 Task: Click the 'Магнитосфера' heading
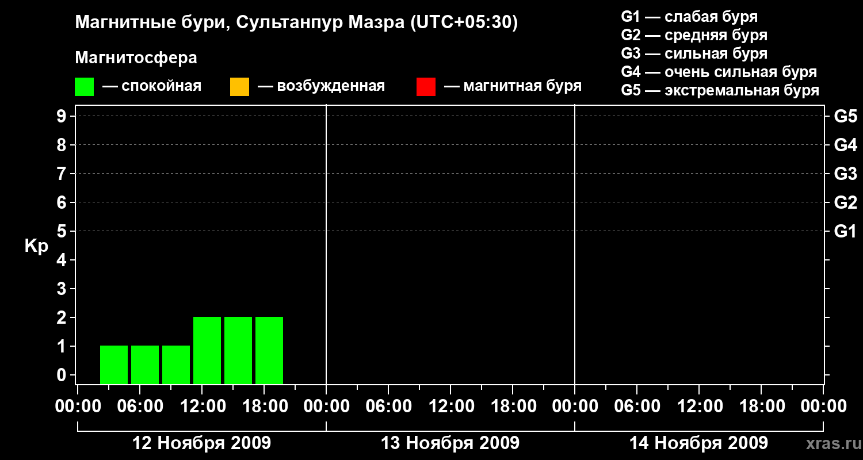tap(136, 58)
